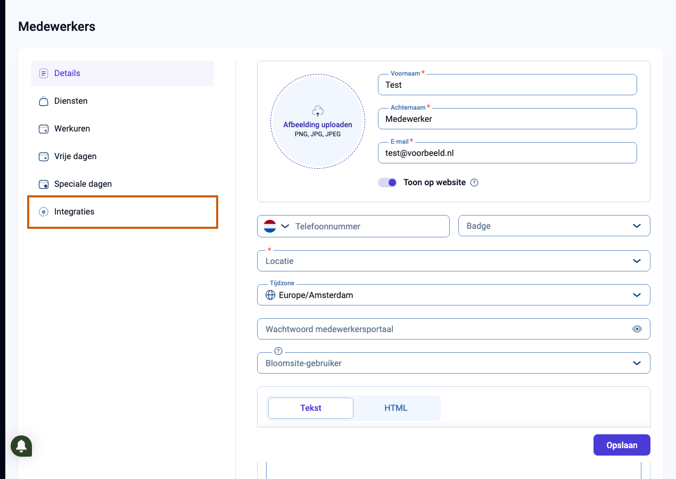Click the Integraties plug icon

tap(44, 212)
